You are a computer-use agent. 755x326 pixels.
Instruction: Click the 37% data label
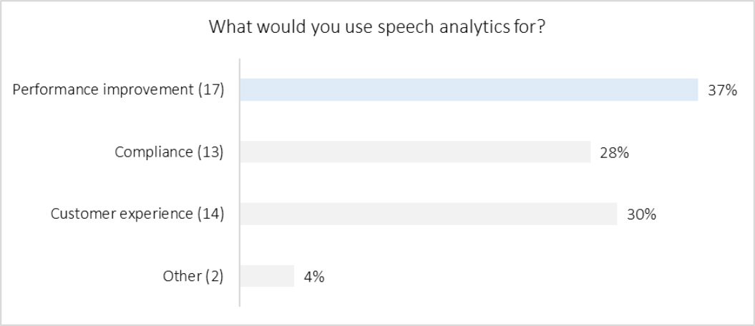point(723,90)
